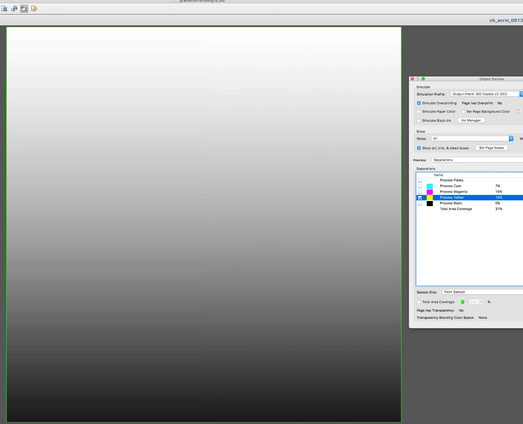Check the Process Black separation checkbox

[x=420, y=203]
